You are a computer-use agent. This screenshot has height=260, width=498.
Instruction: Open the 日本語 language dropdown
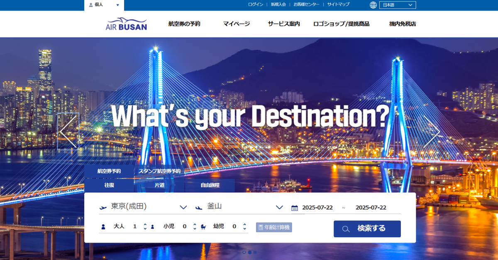pyautogui.click(x=397, y=5)
